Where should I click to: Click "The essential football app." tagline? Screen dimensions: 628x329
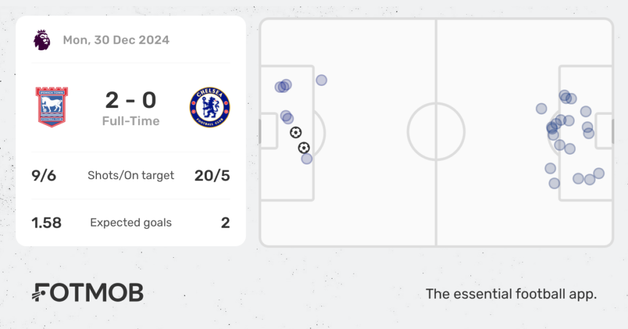pos(511,294)
